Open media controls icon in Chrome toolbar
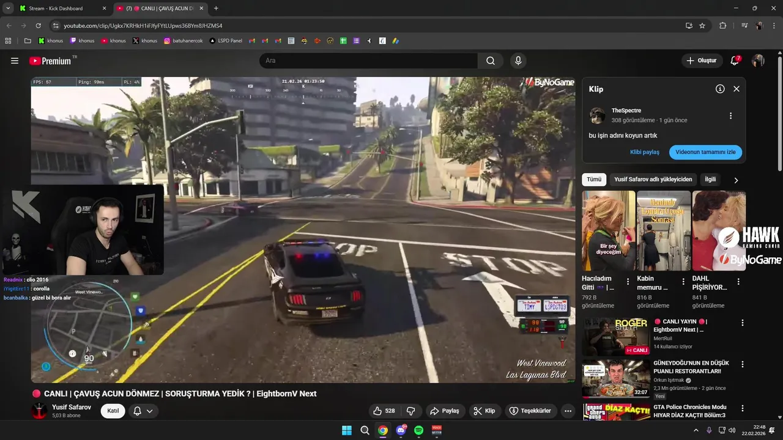 click(744, 26)
